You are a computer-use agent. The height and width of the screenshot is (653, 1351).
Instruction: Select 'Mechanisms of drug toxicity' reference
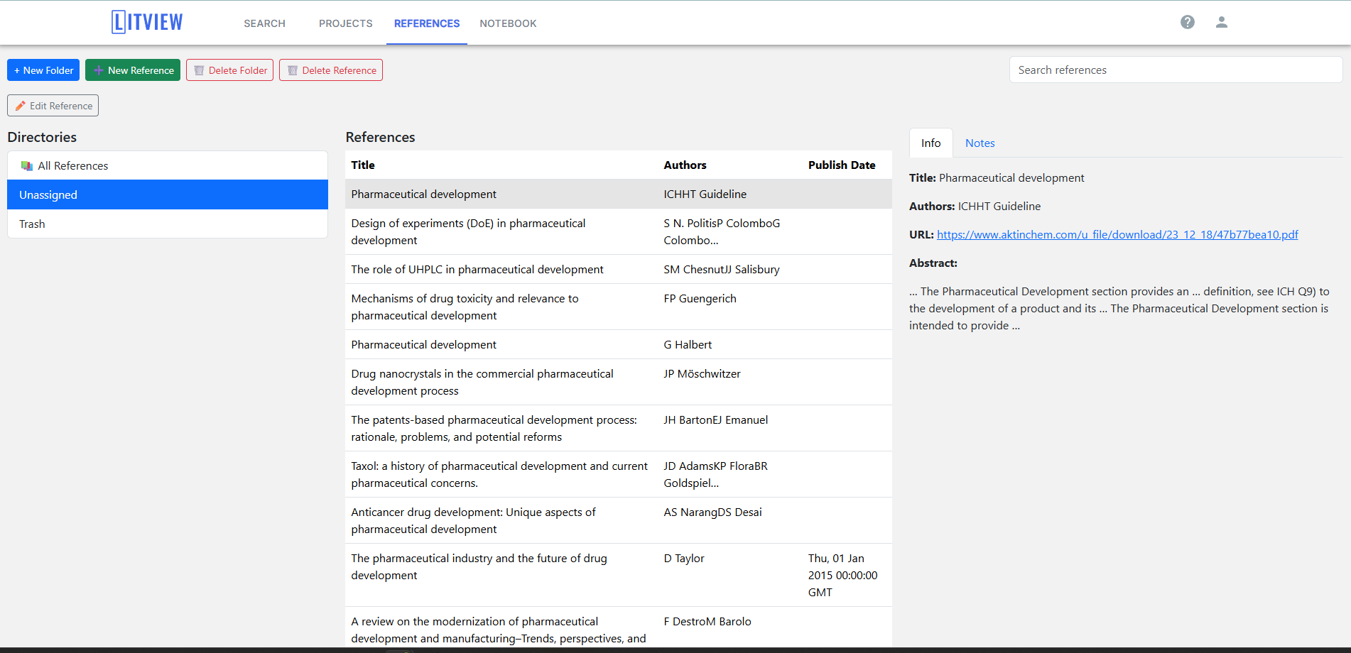click(x=619, y=307)
